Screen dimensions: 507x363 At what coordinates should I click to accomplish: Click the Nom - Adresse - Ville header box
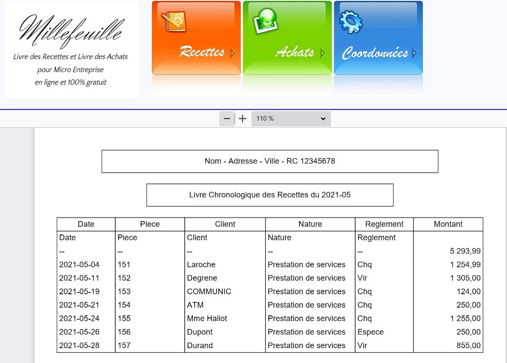tap(270, 161)
